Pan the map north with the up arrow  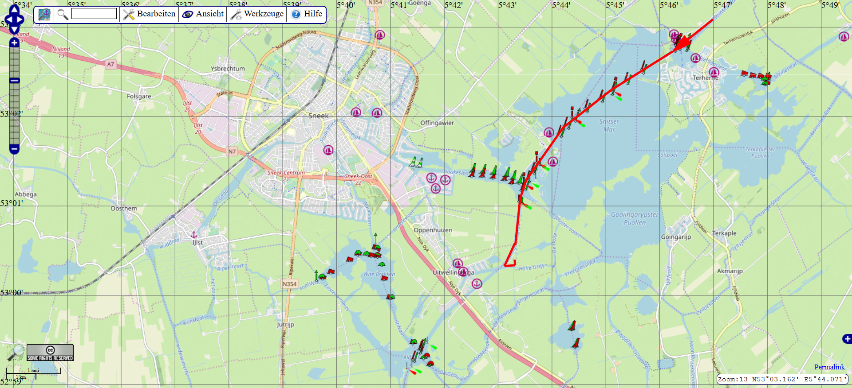point(14,9)
